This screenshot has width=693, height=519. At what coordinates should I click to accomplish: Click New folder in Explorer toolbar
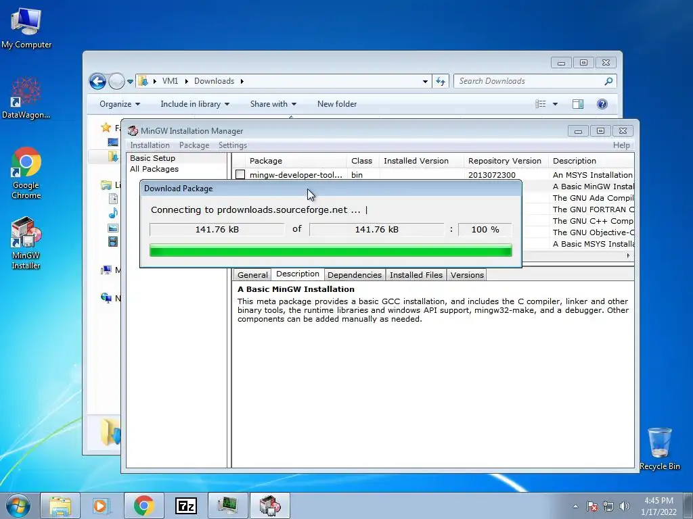(x=337, y=104)
